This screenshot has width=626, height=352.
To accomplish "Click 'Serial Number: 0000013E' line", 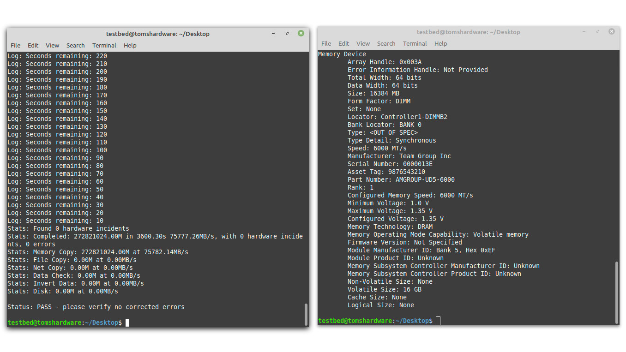I will point(390,164).
